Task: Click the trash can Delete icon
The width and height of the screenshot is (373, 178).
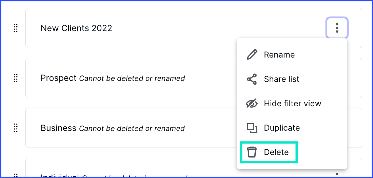Action: pyautogui.click(x=252, y=152)
